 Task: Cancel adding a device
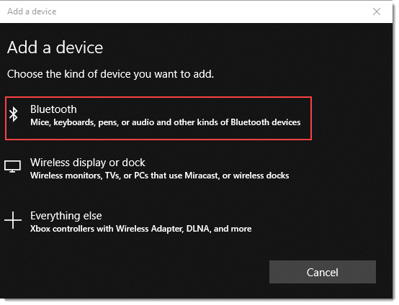[x=323, y=272]
